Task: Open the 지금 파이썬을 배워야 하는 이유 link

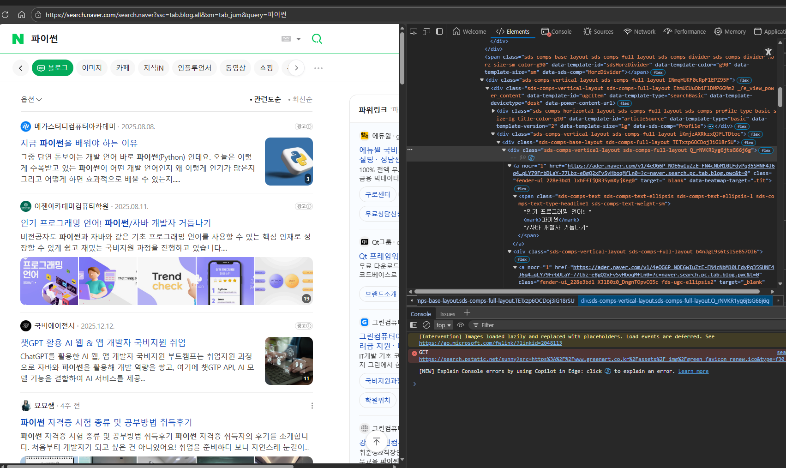Action: coord(79,143)
